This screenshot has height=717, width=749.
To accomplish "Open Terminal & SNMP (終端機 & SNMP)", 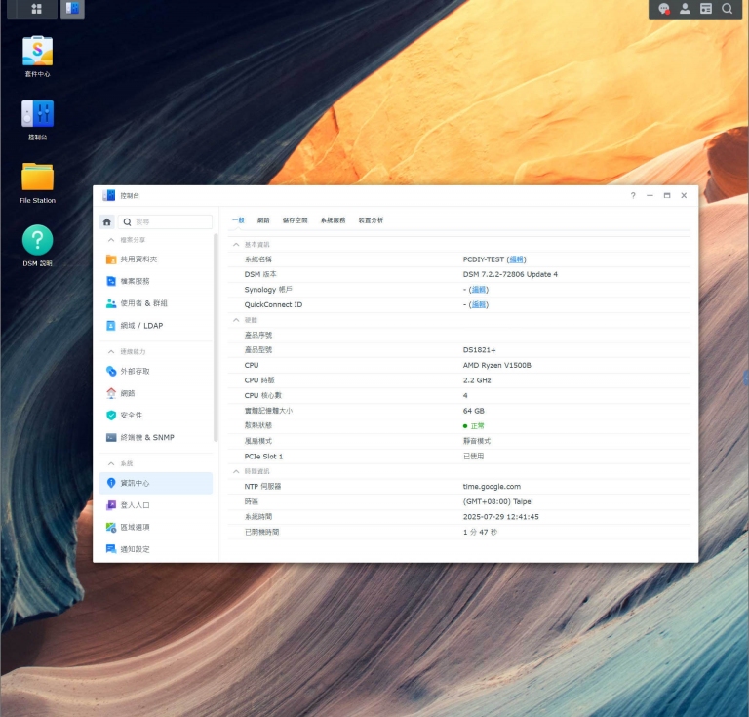I will (x=156, y=438).
